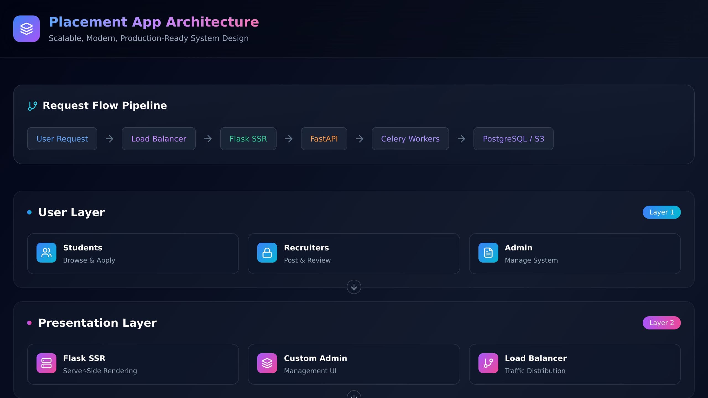Viewport: 708px width, 398px height.
Task: Open the Students card
Action: (x=133, y=254)
